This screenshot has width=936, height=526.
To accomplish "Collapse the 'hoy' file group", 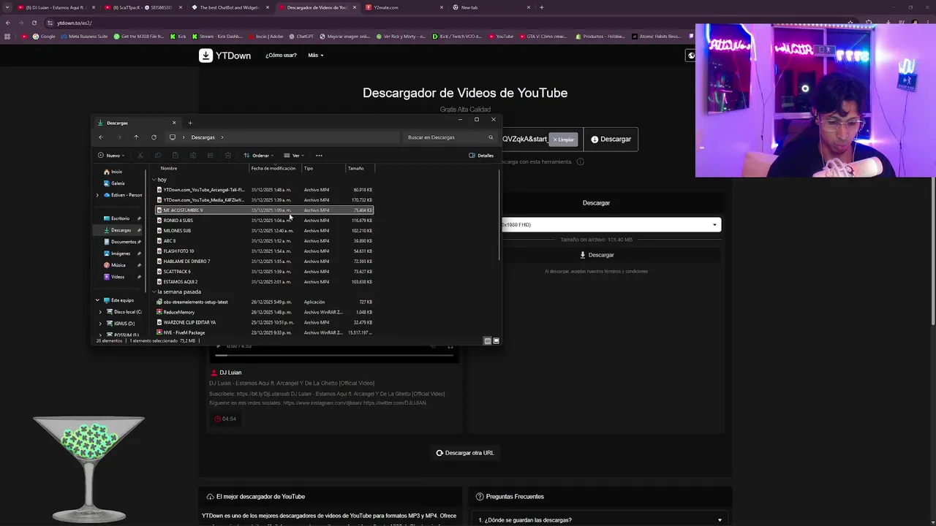I will pyautogui.click(x=154, y=180).
